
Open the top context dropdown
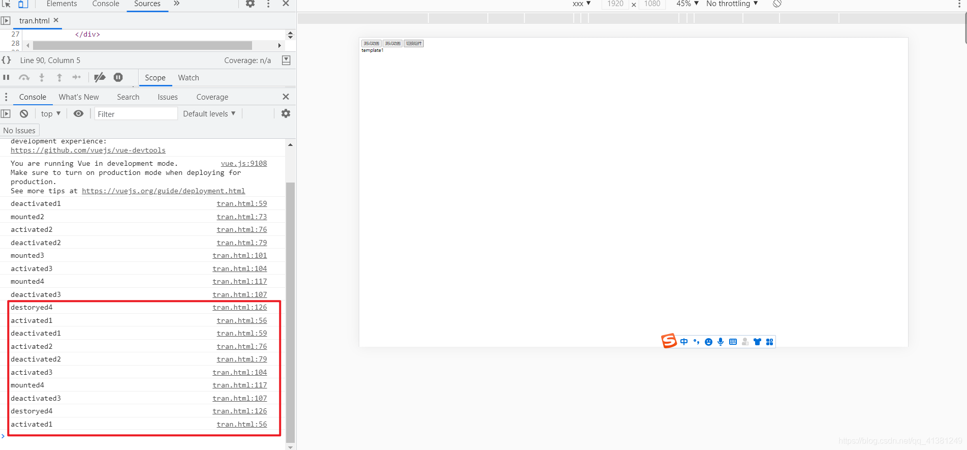click(x=51, y=114)
